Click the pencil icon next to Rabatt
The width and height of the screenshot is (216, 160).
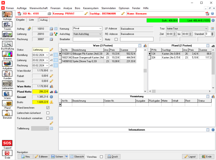coord(52,76)
